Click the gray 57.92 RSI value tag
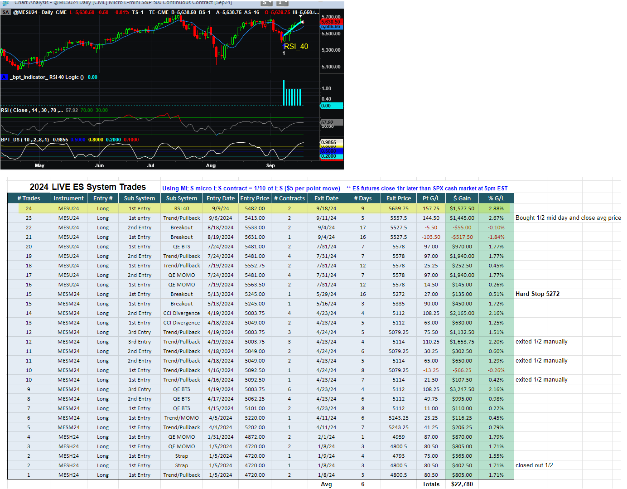The width and height of the screenshot is (627, 489). [331, 122]
